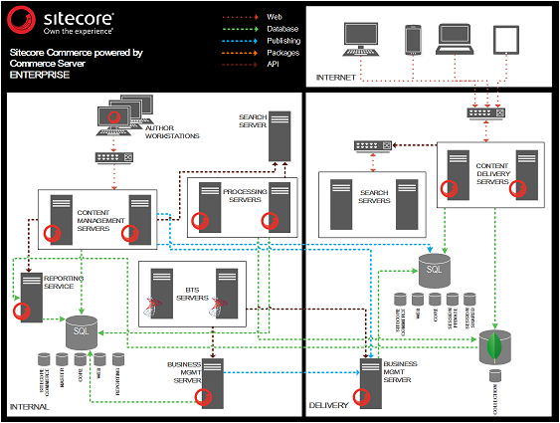Click the 'INTERNAL' zone label
This screenshot has width=560, height=423.
(x=29, y=407)
